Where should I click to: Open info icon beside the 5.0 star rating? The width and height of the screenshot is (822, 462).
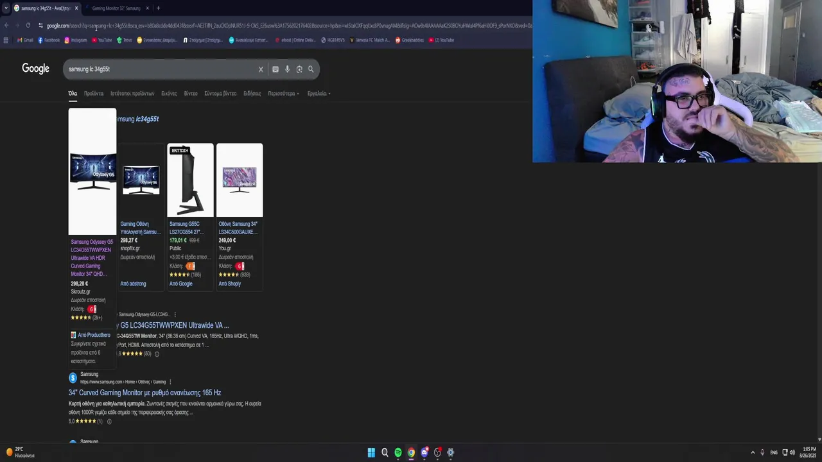(109, 422)
